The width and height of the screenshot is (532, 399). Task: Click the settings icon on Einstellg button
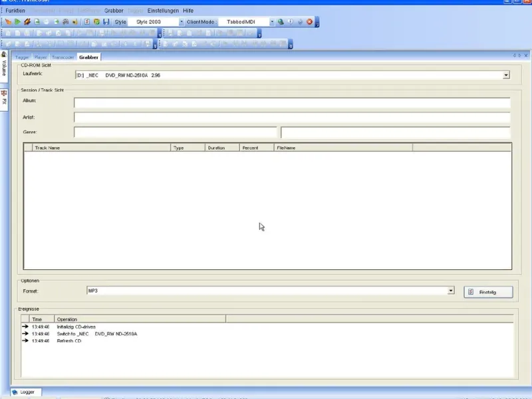pos(471,292)
